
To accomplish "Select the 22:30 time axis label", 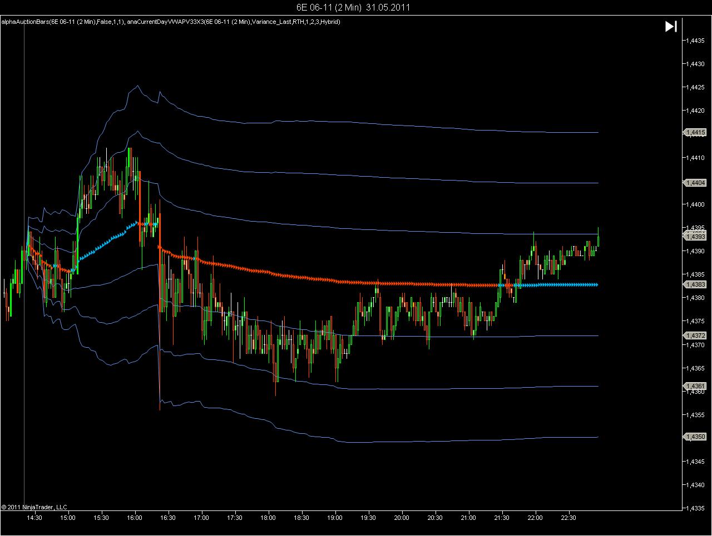I will 568,518.
